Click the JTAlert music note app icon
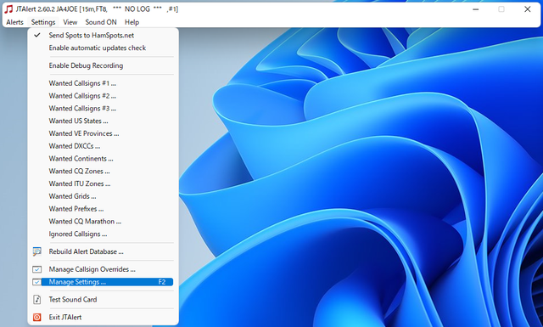This screenshot has height=327, width=543. pyautogui.click(x=8, y=9)
